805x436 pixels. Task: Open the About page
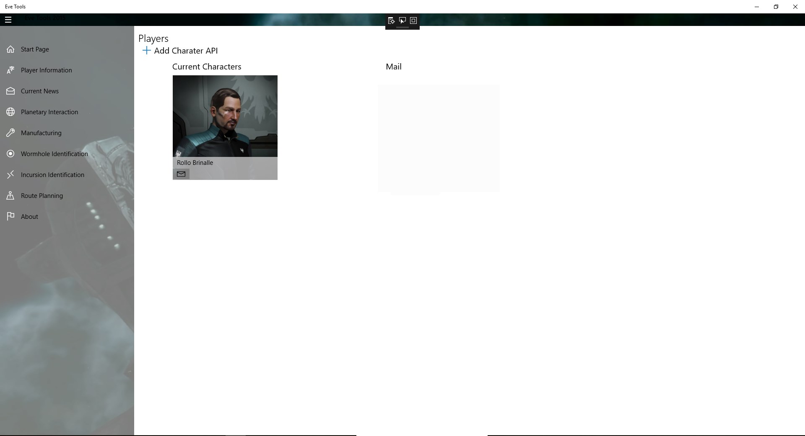click(29, 217)
